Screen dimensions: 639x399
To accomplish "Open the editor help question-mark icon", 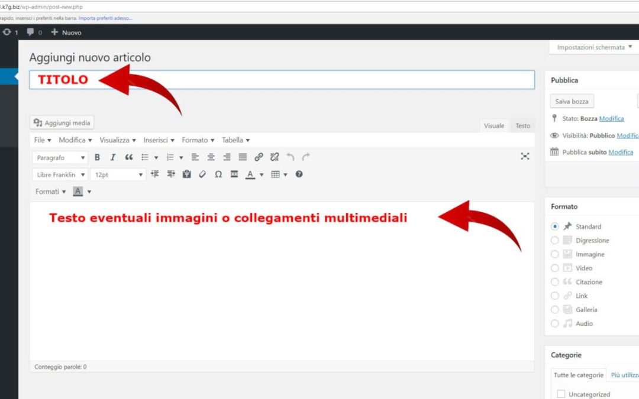I will [x=299, y=174].
